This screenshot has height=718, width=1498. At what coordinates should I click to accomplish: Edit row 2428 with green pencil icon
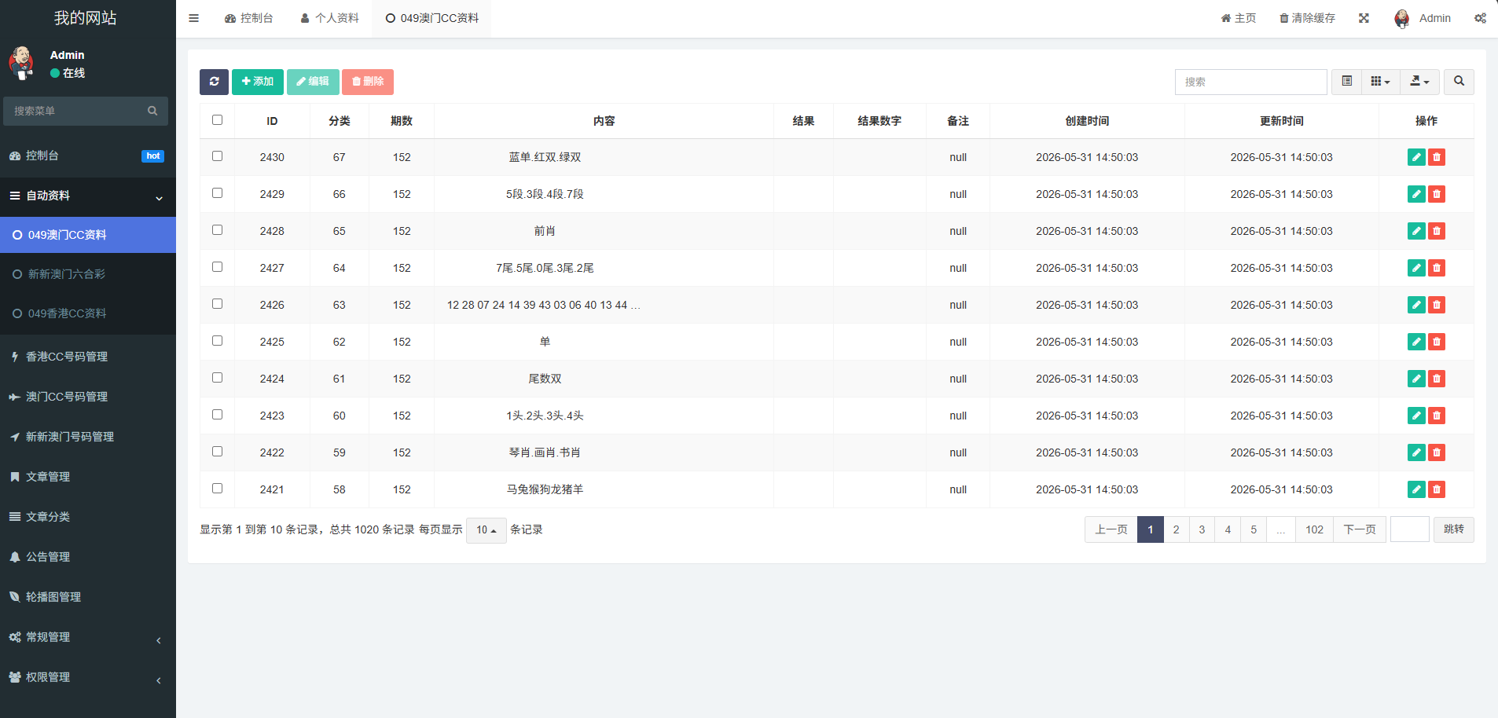click(1416, 231)
